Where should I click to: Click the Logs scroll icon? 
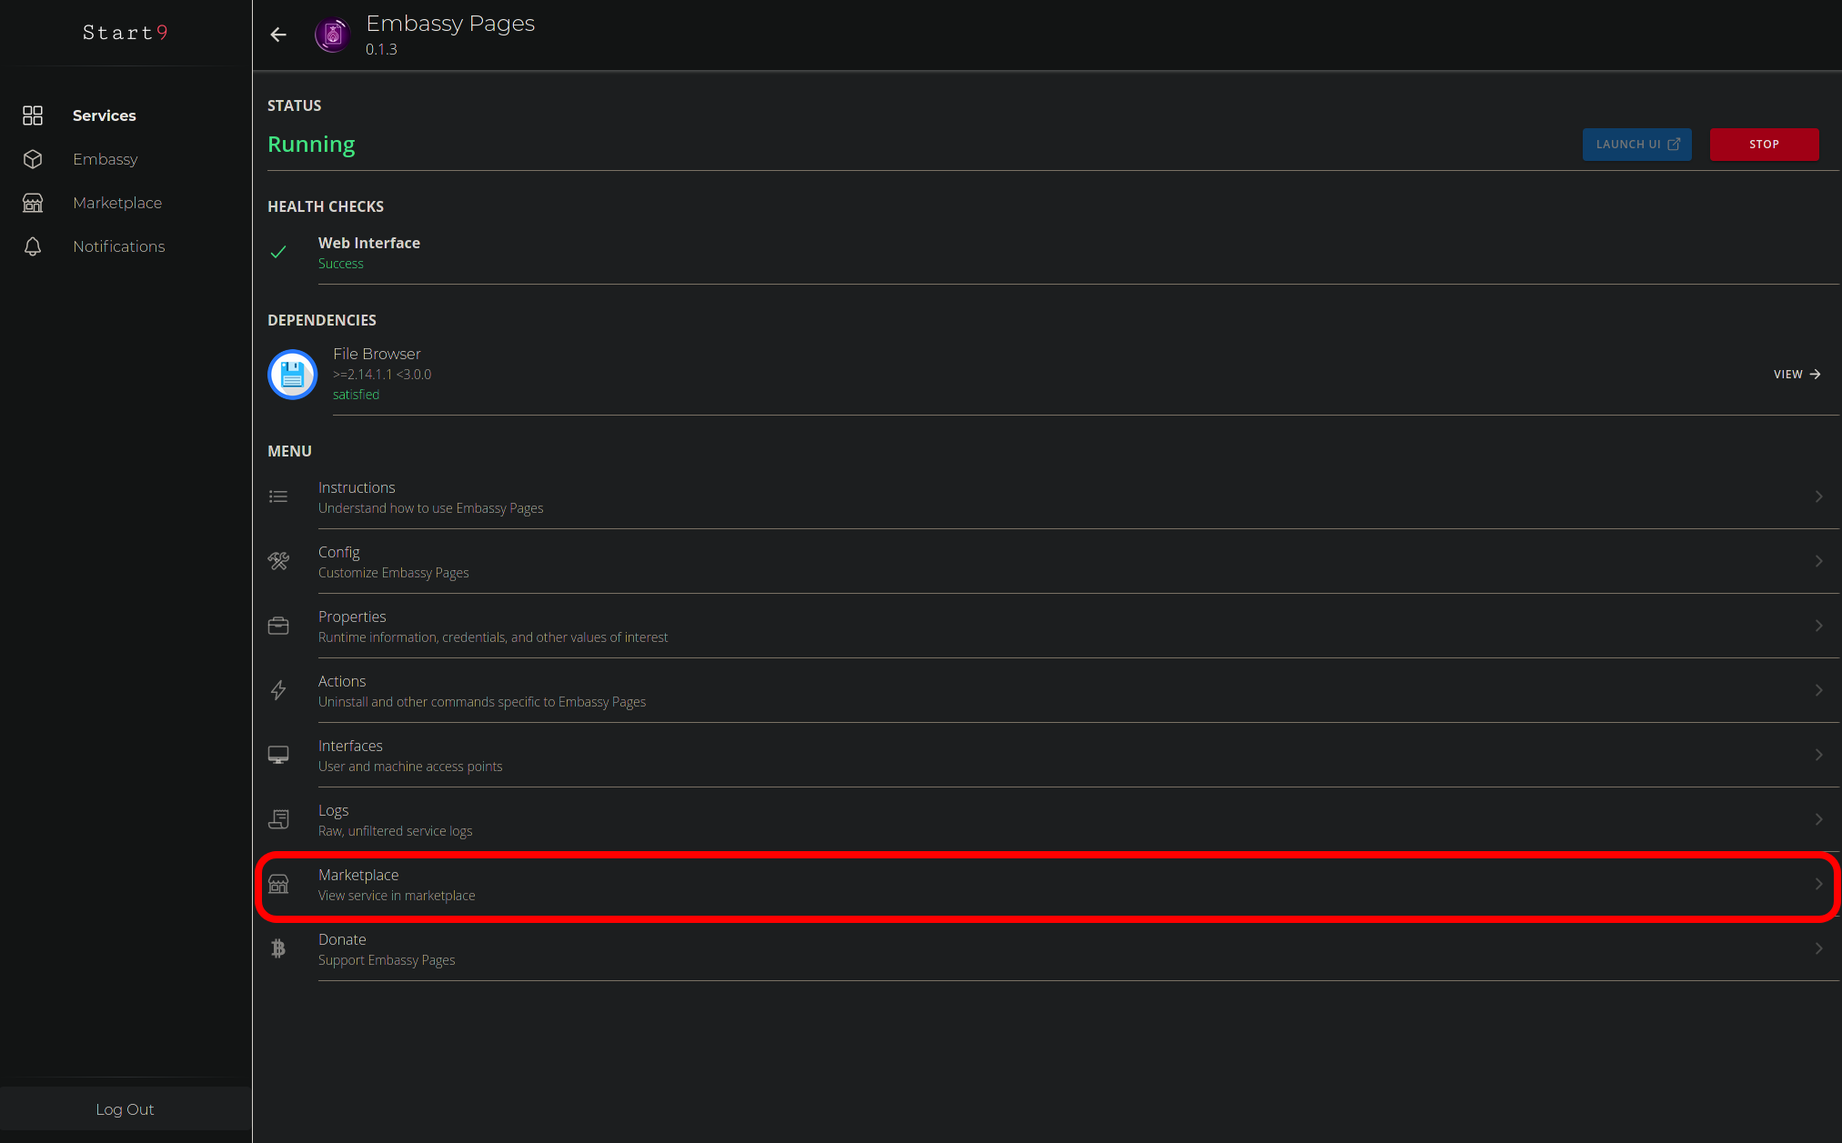(x=278, y=819)
